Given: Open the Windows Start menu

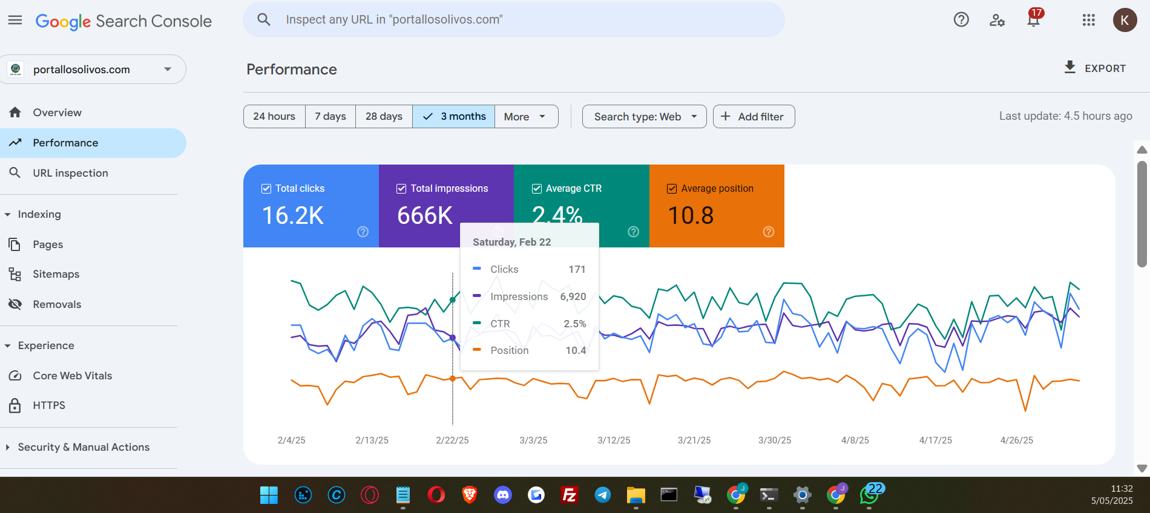Looking at the screenshot, I should tap(269, 495).
